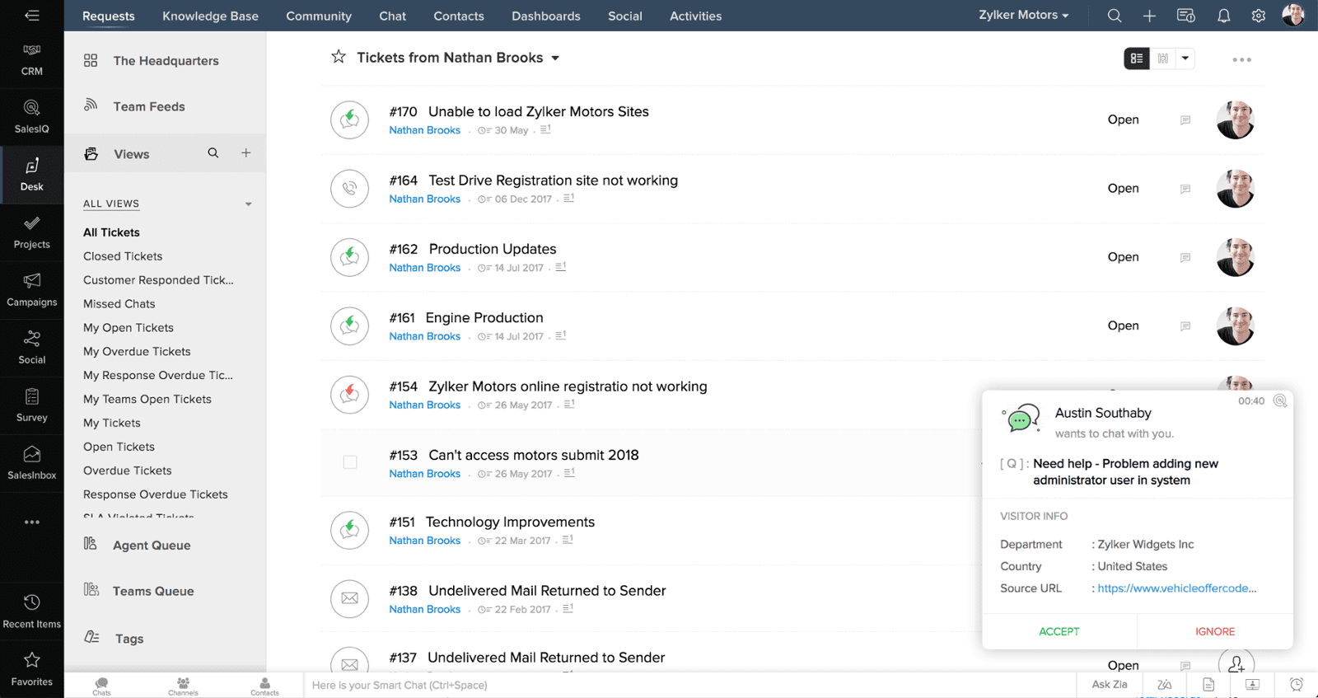Add a new view with plus icon

245,153
